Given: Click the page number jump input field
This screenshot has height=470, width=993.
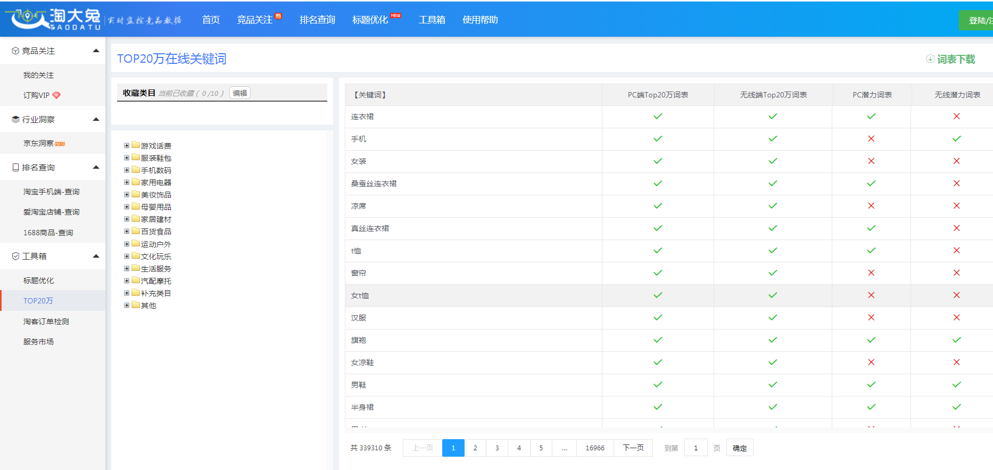Looking at the screenshot, I should pos(696,448).
